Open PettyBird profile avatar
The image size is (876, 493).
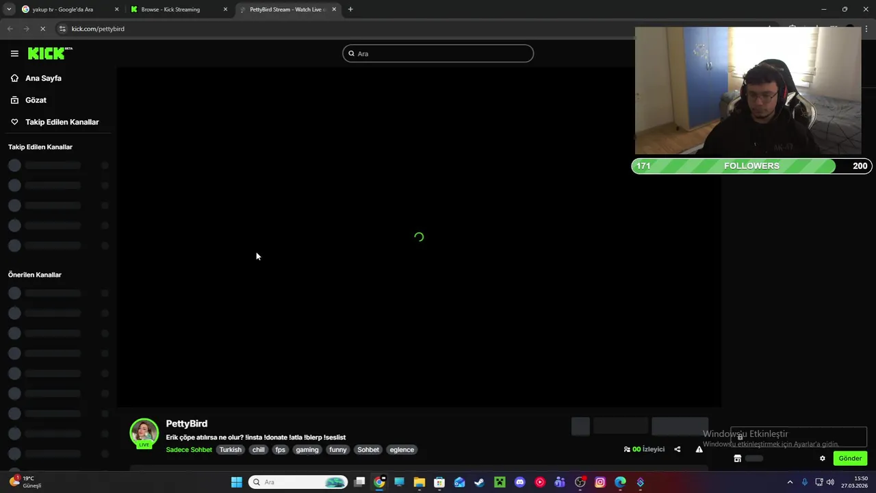tap(144, 433)
